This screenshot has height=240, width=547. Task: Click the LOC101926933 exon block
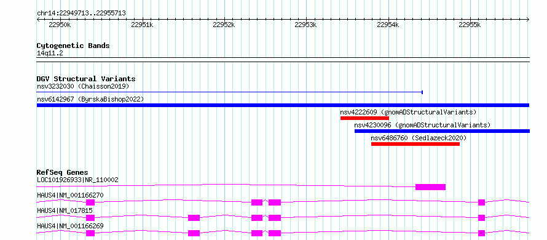click(430, 187)
